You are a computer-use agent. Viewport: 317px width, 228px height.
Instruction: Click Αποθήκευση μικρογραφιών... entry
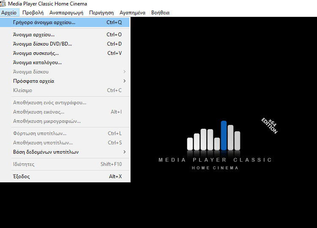(65, 121)
